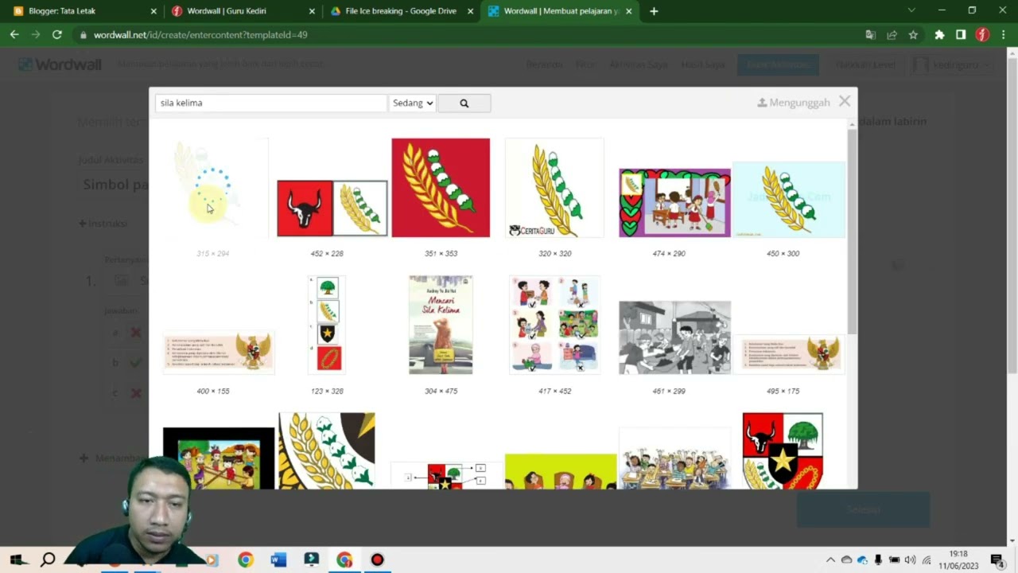Screen dimensions: 1018x573
Task: Close the Google Drive tab
Action: 471,11
